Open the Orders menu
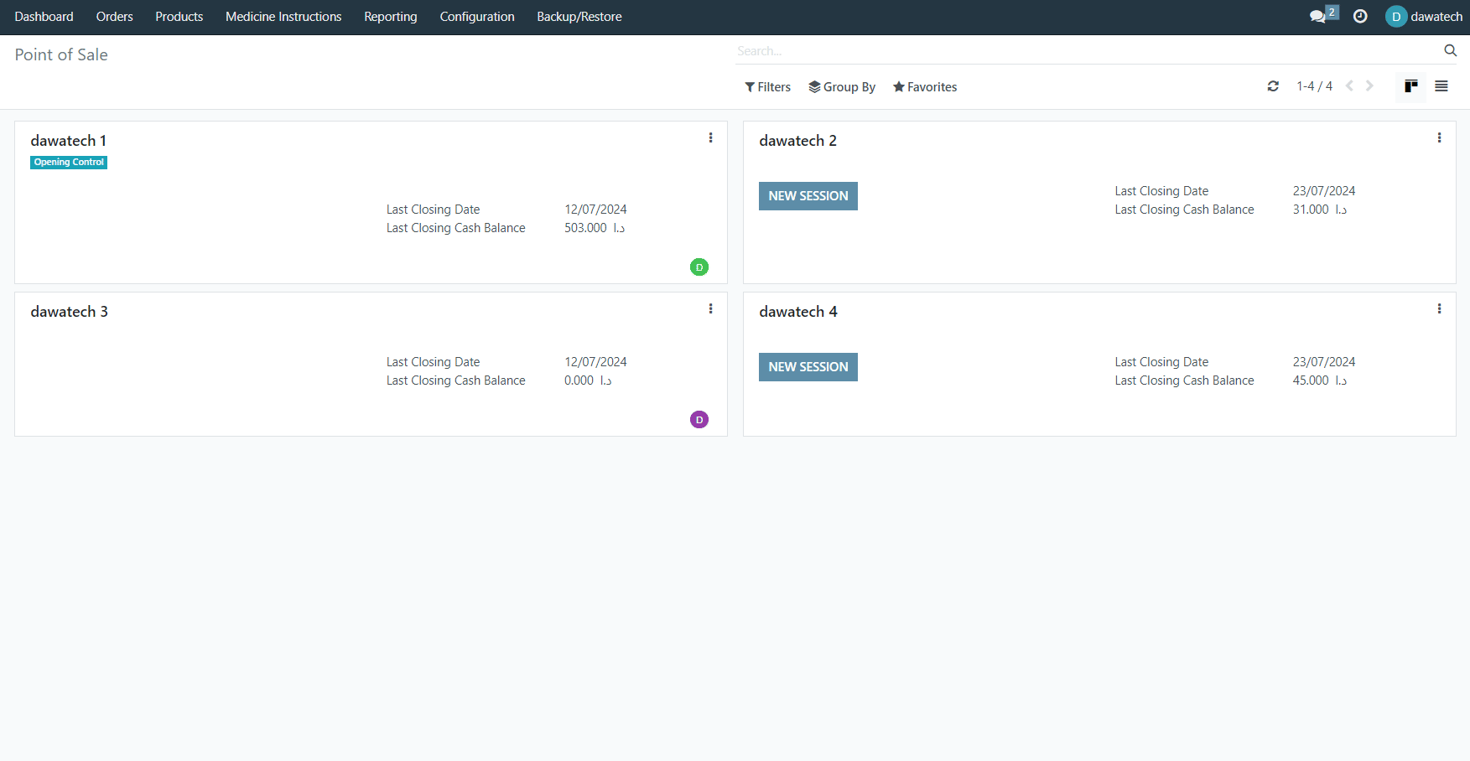The width and height of the screenshot is (1470, 761). pos(114,17)
